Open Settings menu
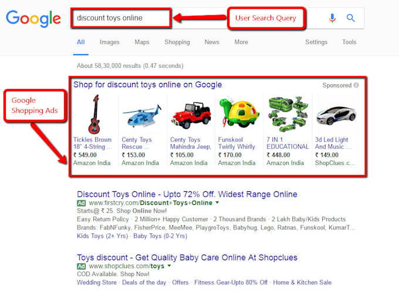Image resolution: width=399 pixels, height=292 pixels. [316, 42]
